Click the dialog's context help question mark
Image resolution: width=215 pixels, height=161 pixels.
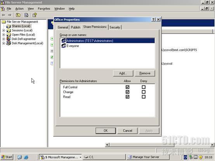(x=153, y=20)
